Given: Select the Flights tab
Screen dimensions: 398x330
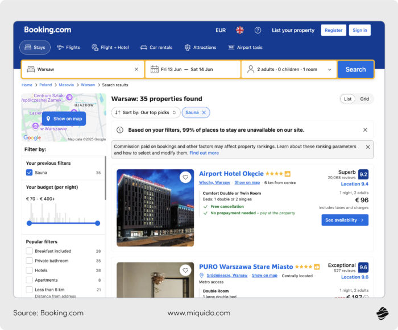Looking at the screenshot, I should tap(69, 48).
